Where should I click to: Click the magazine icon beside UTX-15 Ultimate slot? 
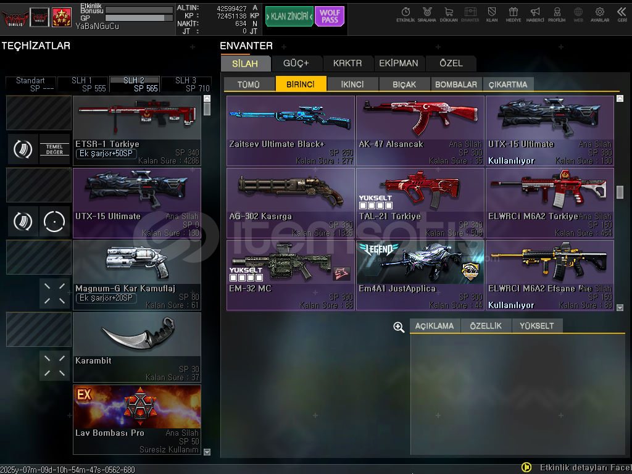[23, 222]
